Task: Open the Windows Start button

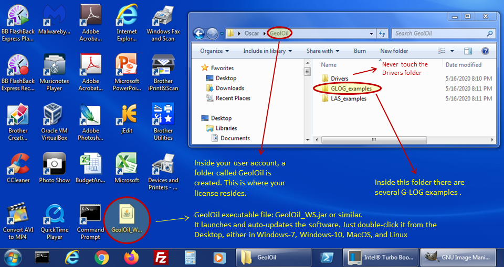Action: click(x=13, y=258)
